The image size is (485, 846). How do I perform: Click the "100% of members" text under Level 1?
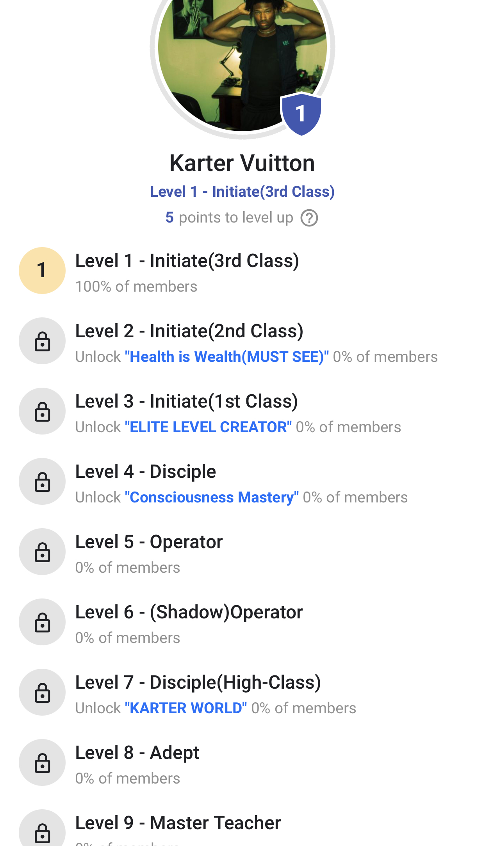tap(136, 286)
